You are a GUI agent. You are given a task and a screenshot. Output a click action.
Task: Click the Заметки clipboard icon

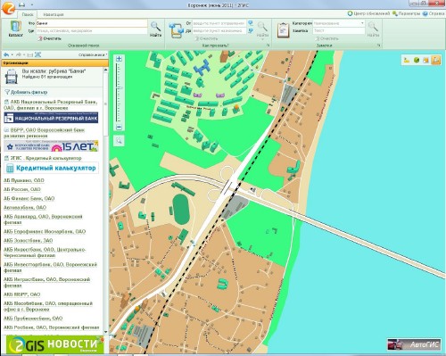click(x=283, y=29)
